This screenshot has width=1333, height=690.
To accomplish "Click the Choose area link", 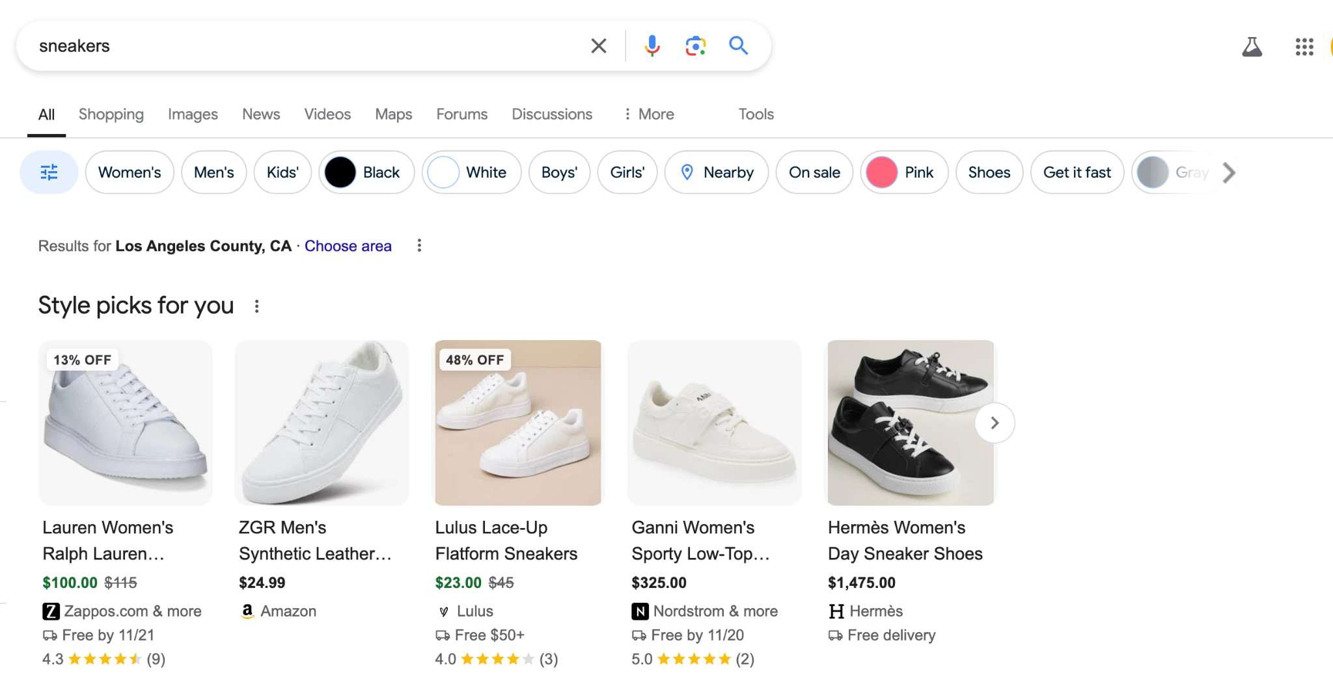I will click(348, 246).
